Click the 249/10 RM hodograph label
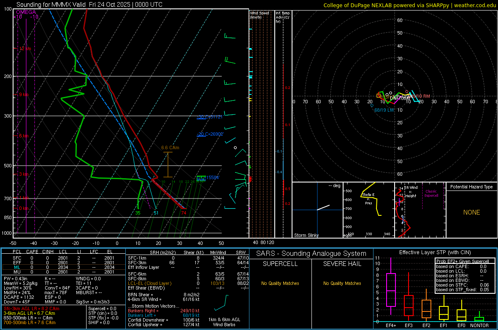The width and height of the screenshot is (498, 330). click(x=419, y=96)
